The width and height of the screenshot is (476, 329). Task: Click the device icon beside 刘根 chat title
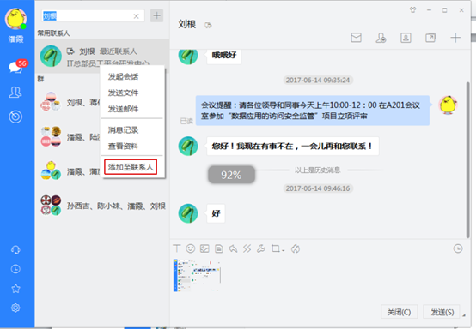point(208,25)
